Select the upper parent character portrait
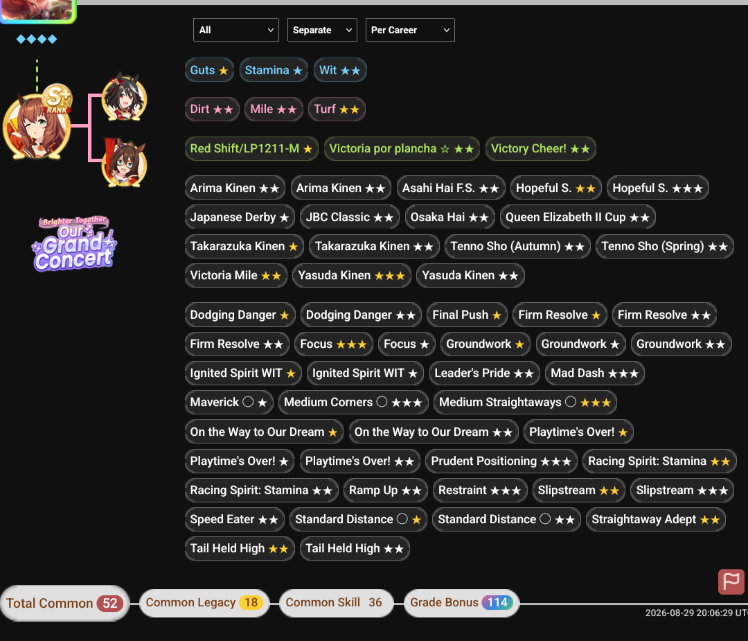The width and height of the screenshot is (748, 641). coord(124,98)
